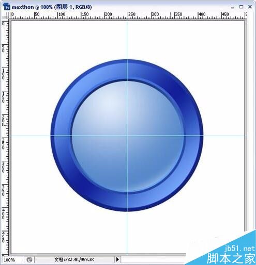Minimize the maxthon document window

[232, 7]
